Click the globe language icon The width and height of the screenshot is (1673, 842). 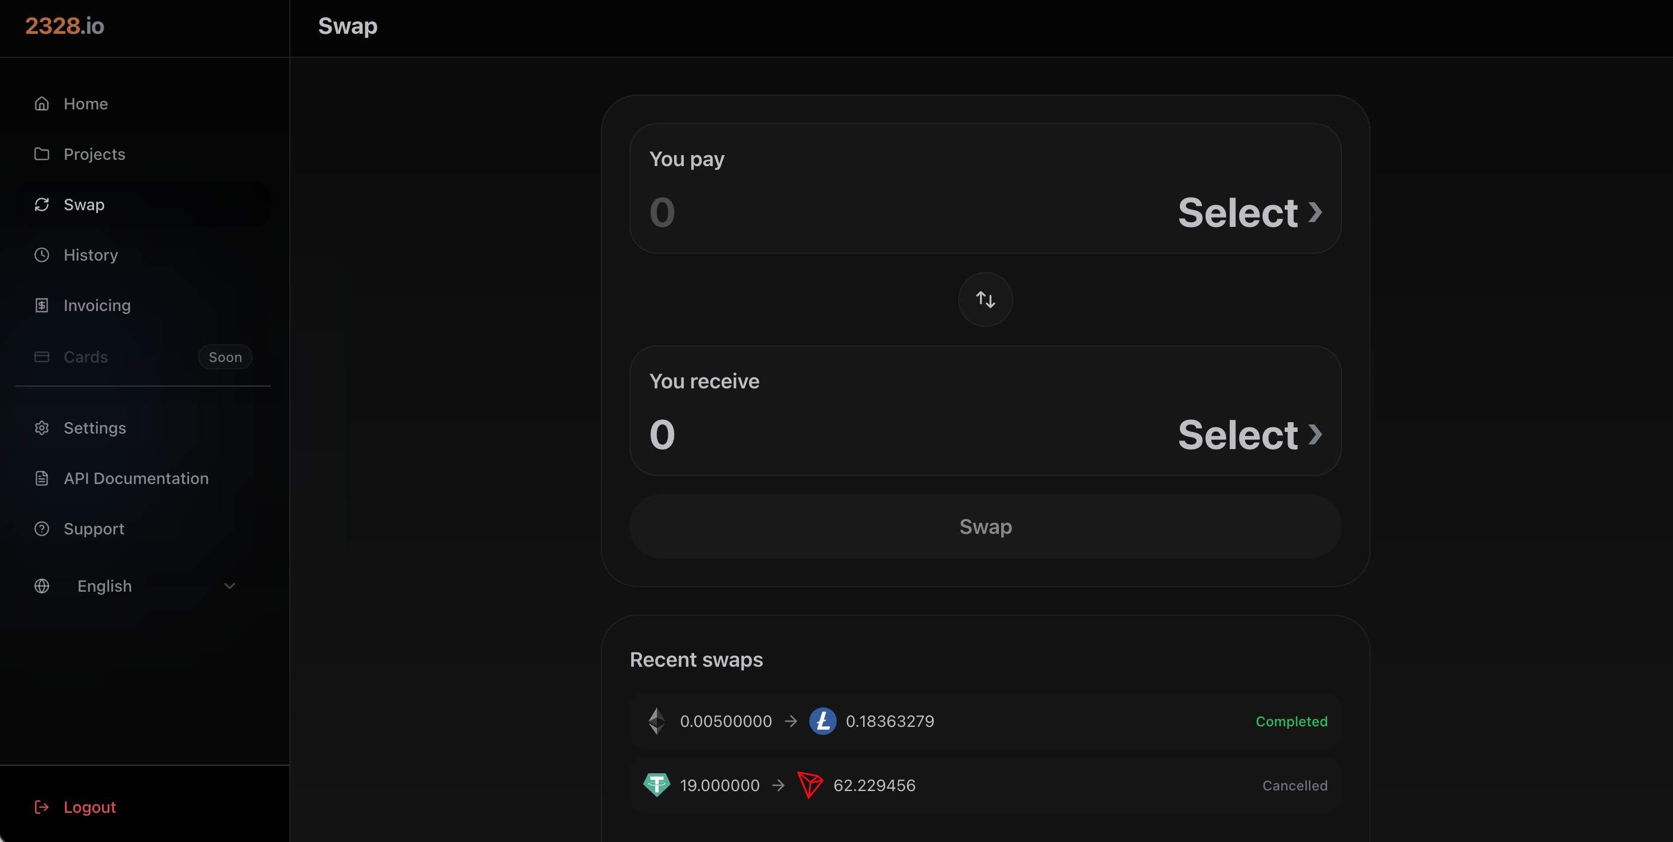point(42,585)
